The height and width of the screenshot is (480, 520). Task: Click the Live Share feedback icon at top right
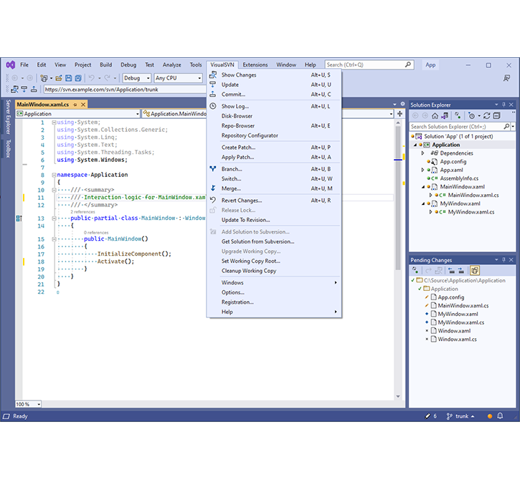(x=506, y=78)
